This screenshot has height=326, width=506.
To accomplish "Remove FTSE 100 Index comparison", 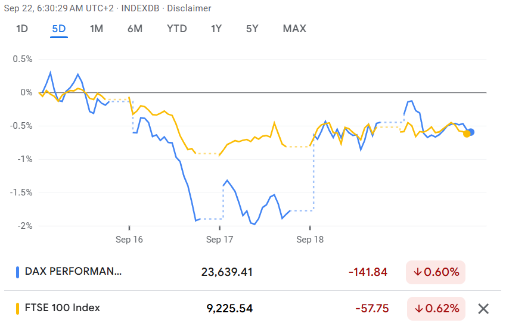I will point(483,309).
